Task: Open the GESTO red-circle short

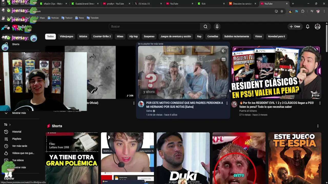Action: pyautogui.click(x=239, y=158)
